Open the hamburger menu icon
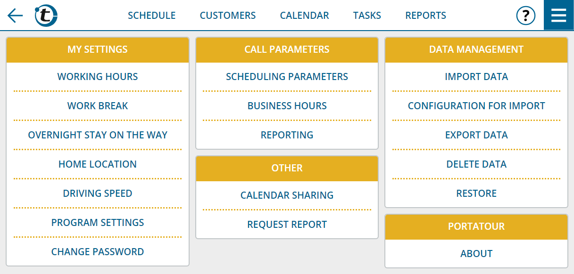 (x=558, y=16)
